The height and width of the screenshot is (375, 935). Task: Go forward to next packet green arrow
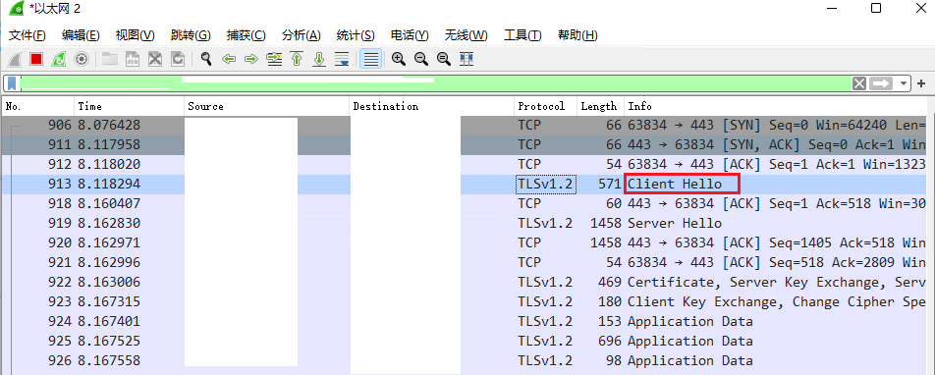[251, 59]
